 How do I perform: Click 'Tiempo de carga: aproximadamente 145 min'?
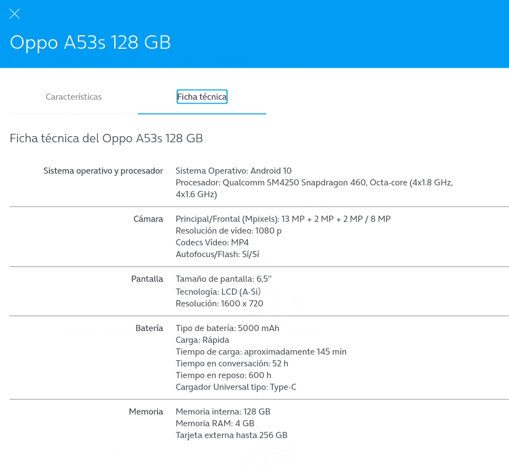[x=261, y=352]
